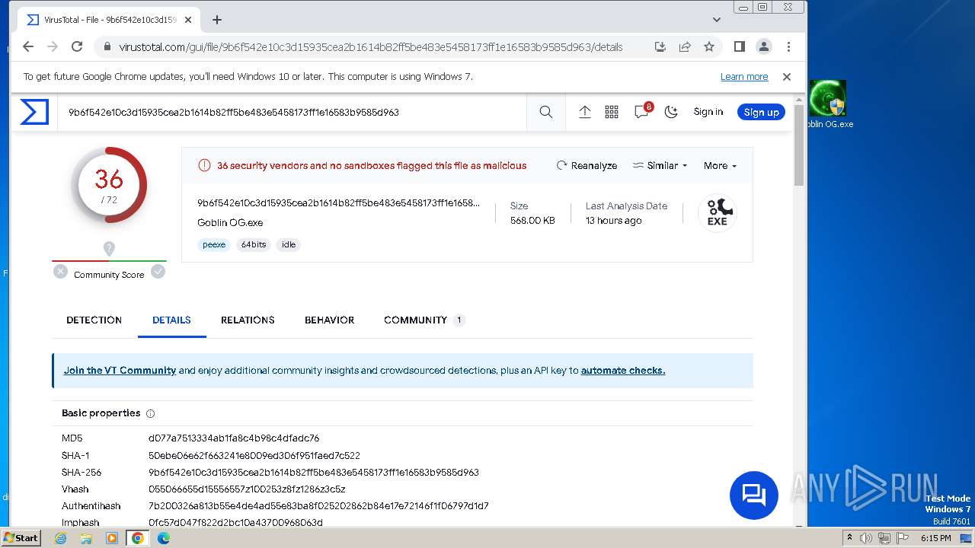Image resolution: width=975 pixels, height=548 pixels.
Task: Click the Basic properties info icon
Action: tap(150, 414)
